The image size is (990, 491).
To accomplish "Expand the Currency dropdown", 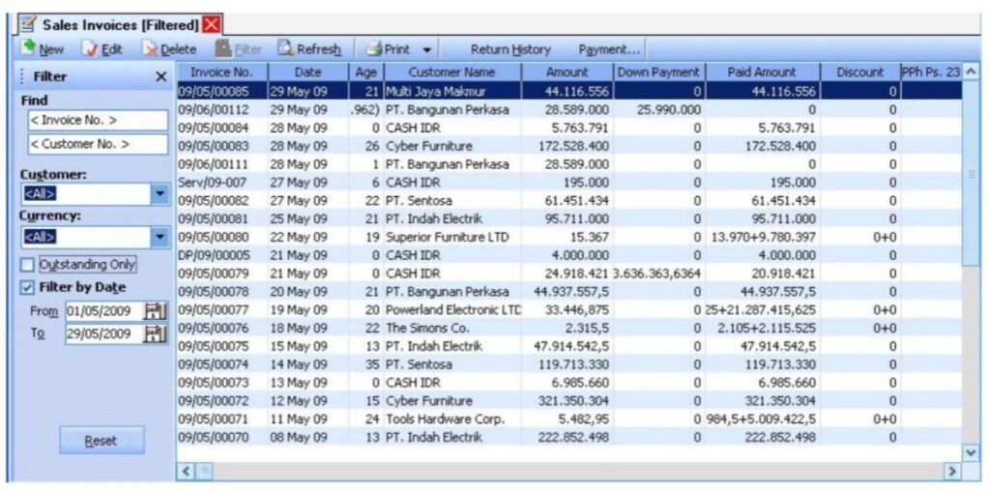I will 160,238.
